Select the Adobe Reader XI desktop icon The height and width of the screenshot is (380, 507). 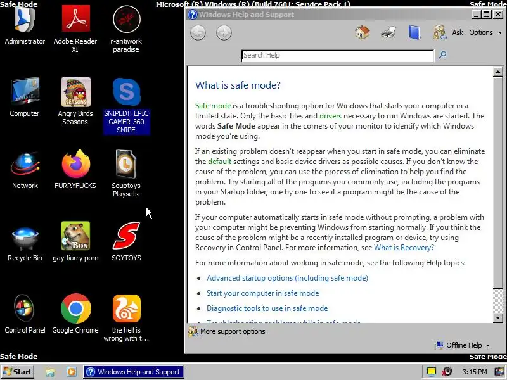75,30
